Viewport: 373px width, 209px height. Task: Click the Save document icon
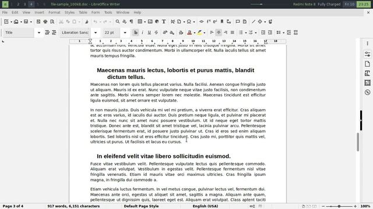[26, 21]
